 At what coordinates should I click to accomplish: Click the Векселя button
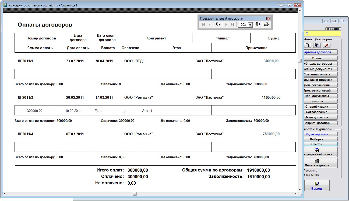click(317, 101)
